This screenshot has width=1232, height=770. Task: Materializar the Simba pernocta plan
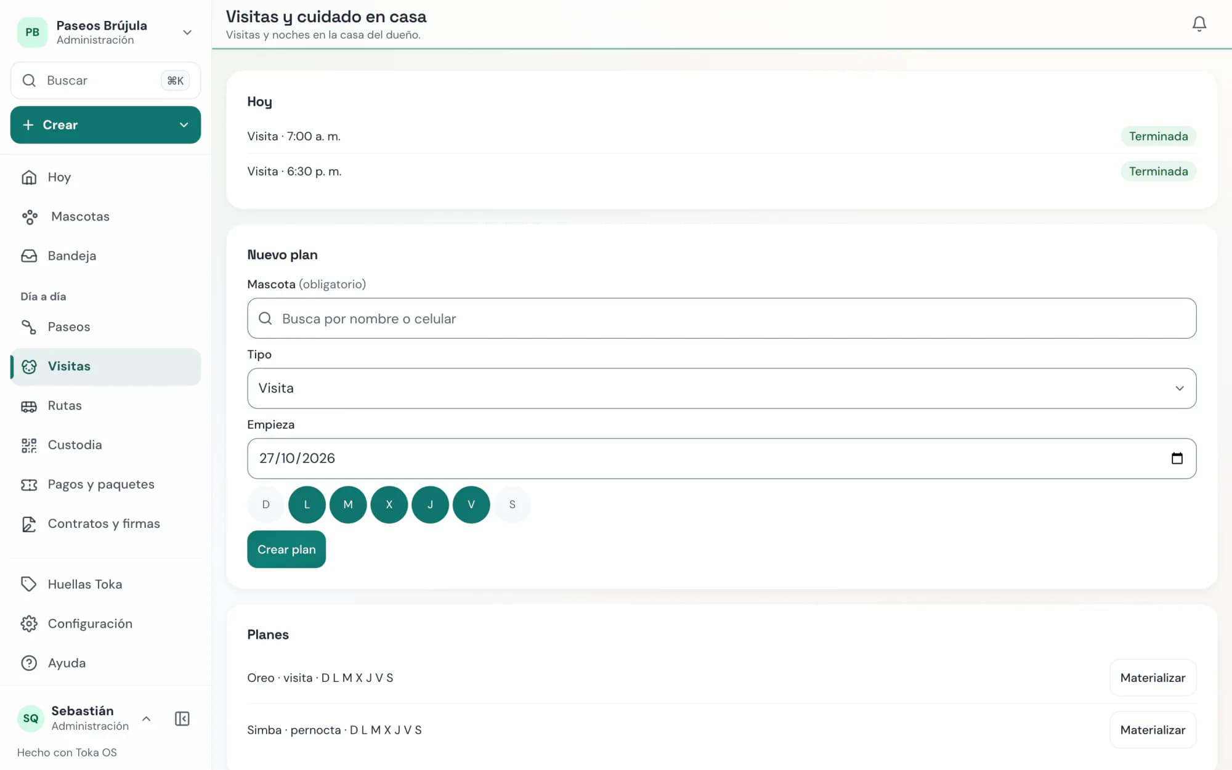[x=1153, y=730]
